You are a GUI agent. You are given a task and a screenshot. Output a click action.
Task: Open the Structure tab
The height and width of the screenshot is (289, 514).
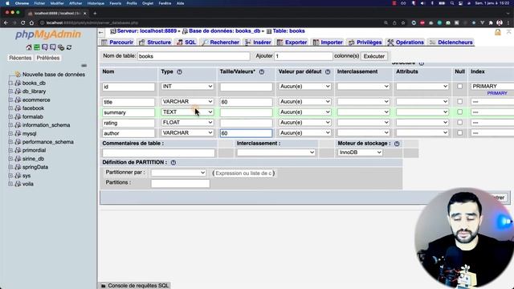155,43
